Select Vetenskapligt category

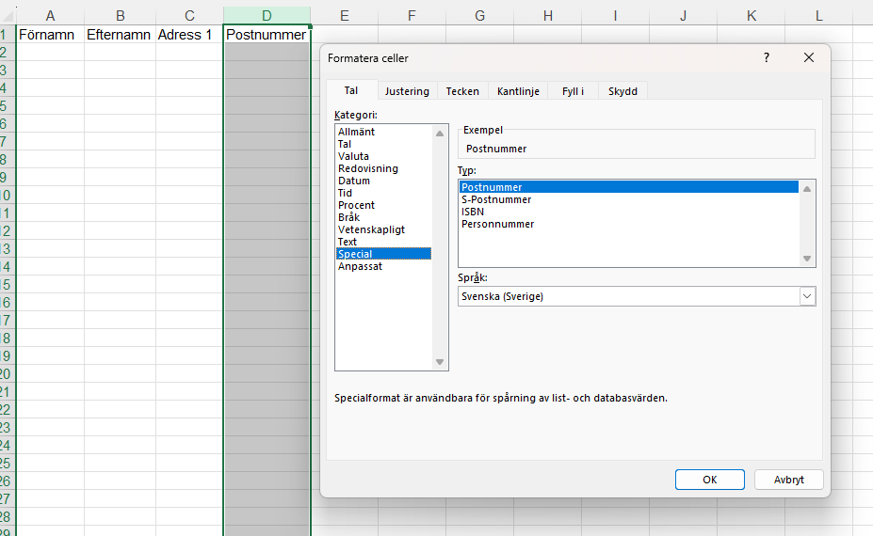point(383,229)
